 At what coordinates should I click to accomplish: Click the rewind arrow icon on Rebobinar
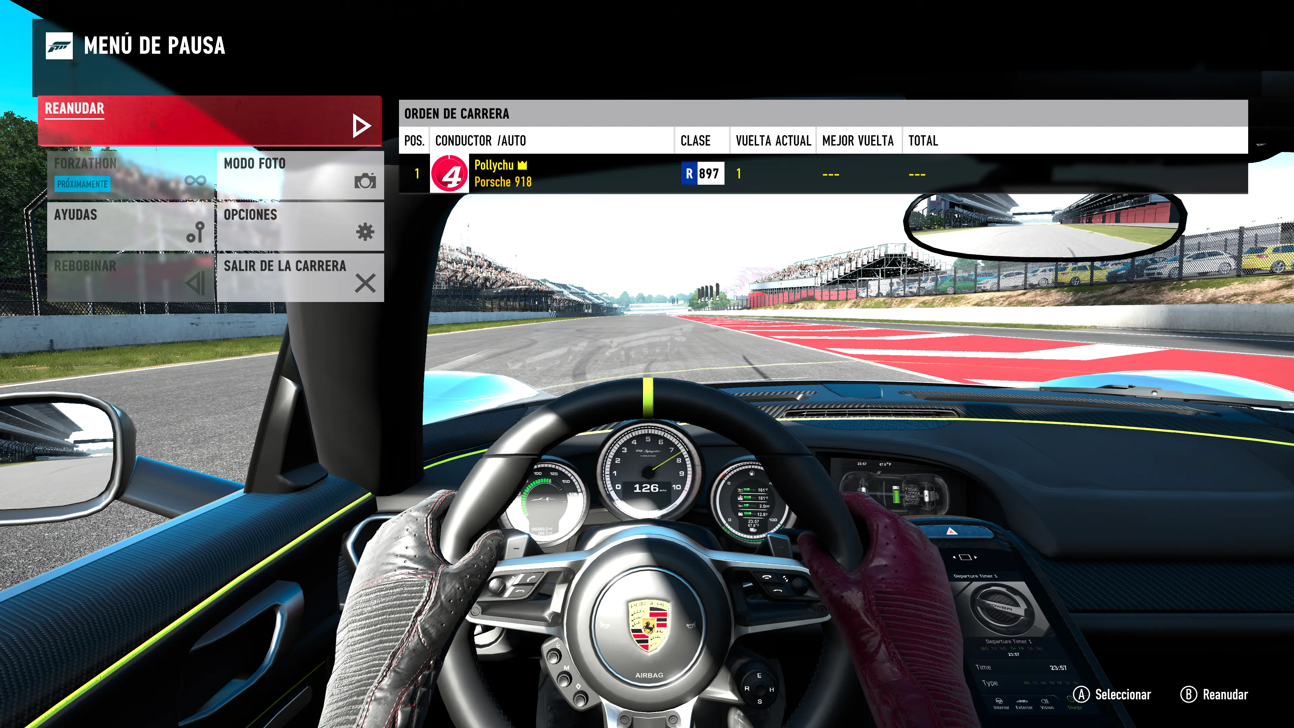point(195,283)
